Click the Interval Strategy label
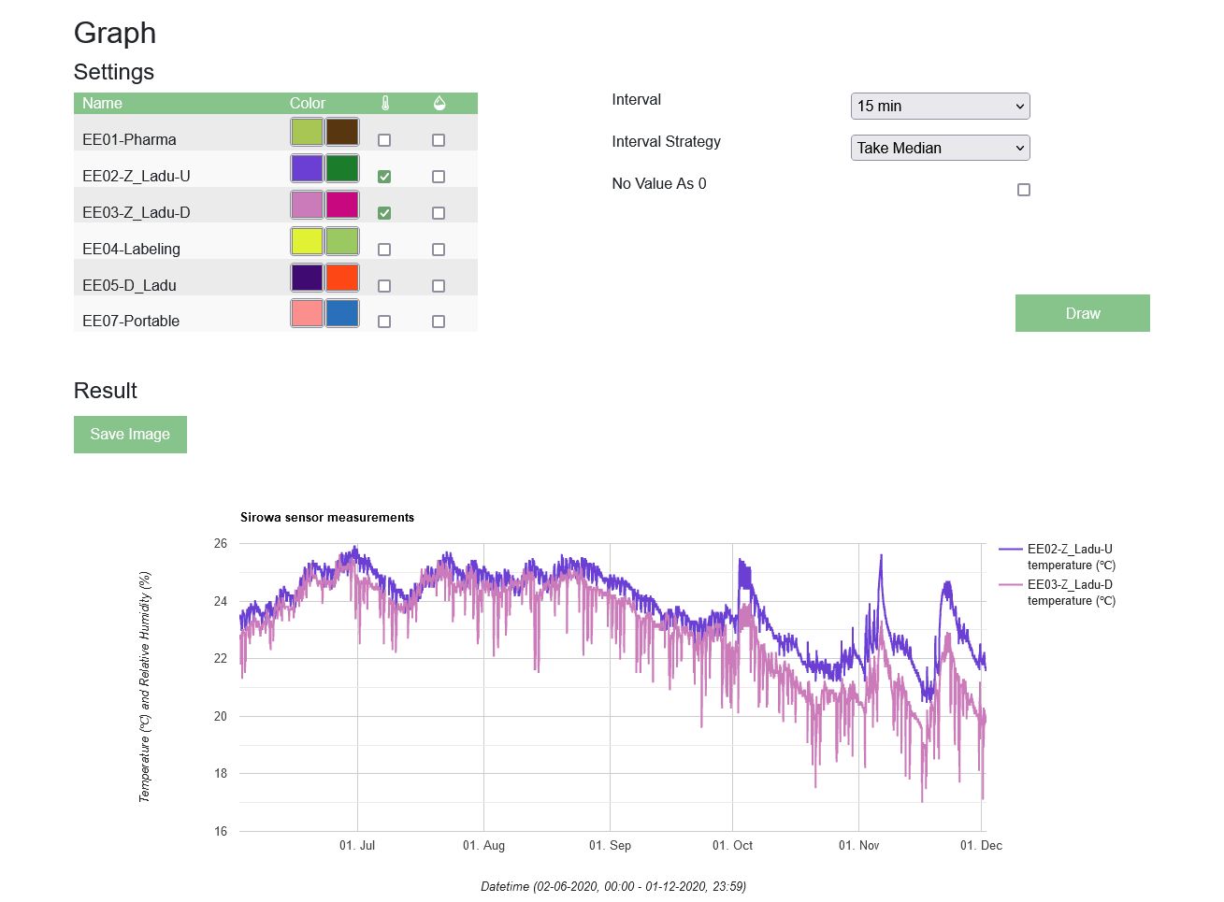The width and height of the screenshot is (1224, 902). [x=666, y=142]
